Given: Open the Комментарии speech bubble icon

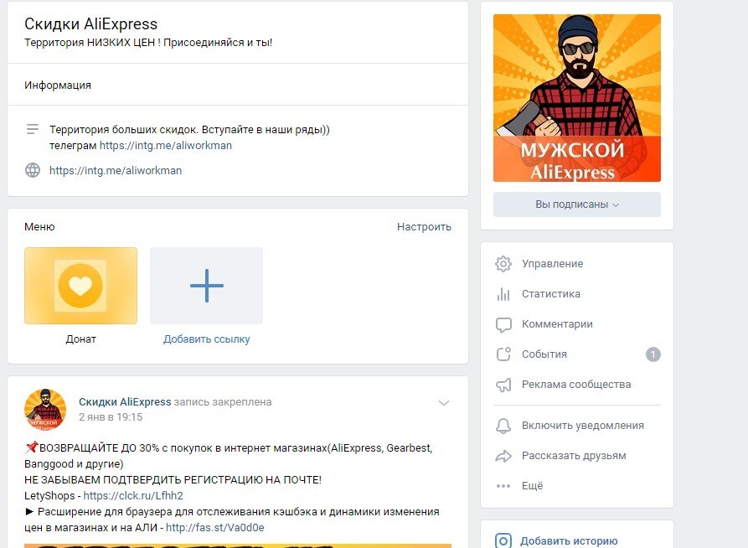Looking at the screenshot, I should pos(503,324).
